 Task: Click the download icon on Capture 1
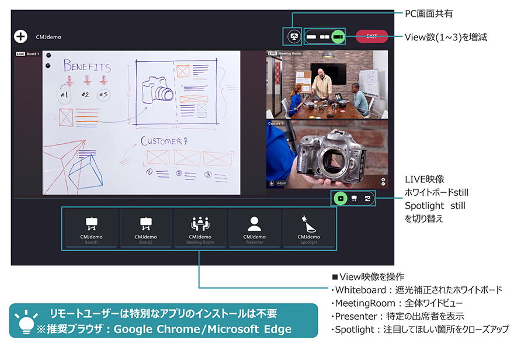[x=272, y=183]
